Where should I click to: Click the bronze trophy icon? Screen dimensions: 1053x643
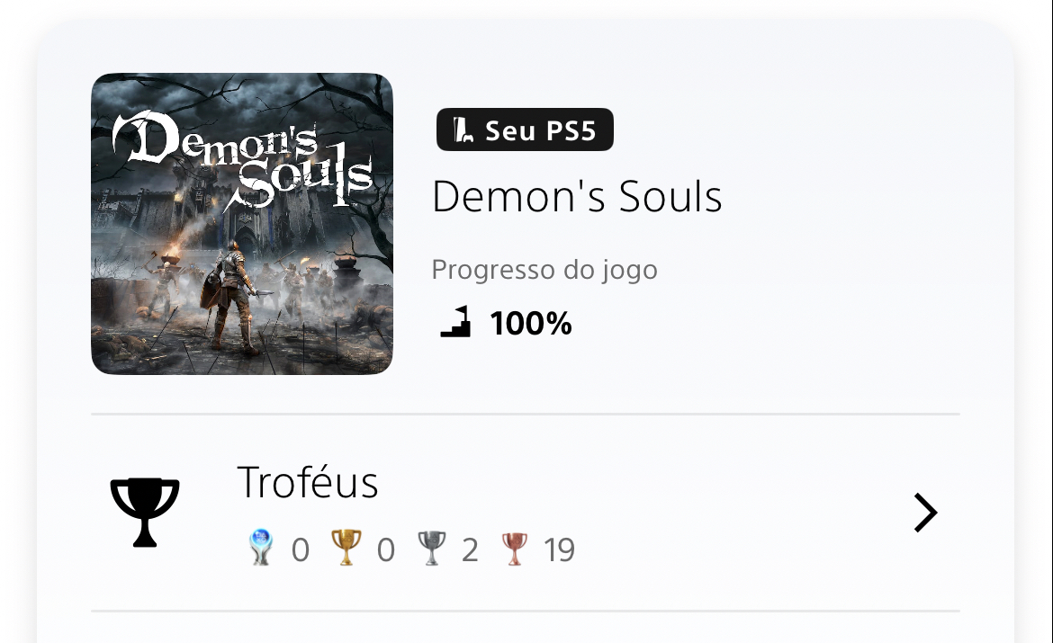point(515,549)
